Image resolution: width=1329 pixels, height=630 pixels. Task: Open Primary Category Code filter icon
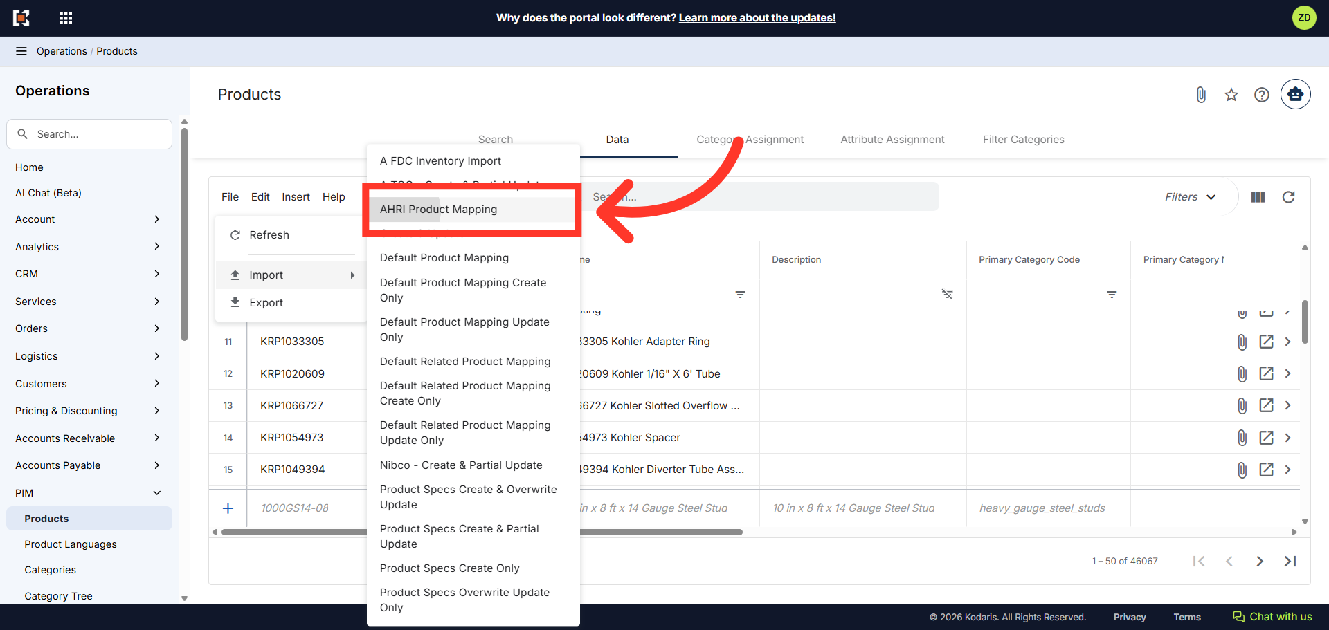(1112, 295)
